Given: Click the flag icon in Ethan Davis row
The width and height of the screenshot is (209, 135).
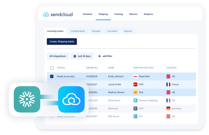Looking at the screenshot, I should click(x=168, y=101).
